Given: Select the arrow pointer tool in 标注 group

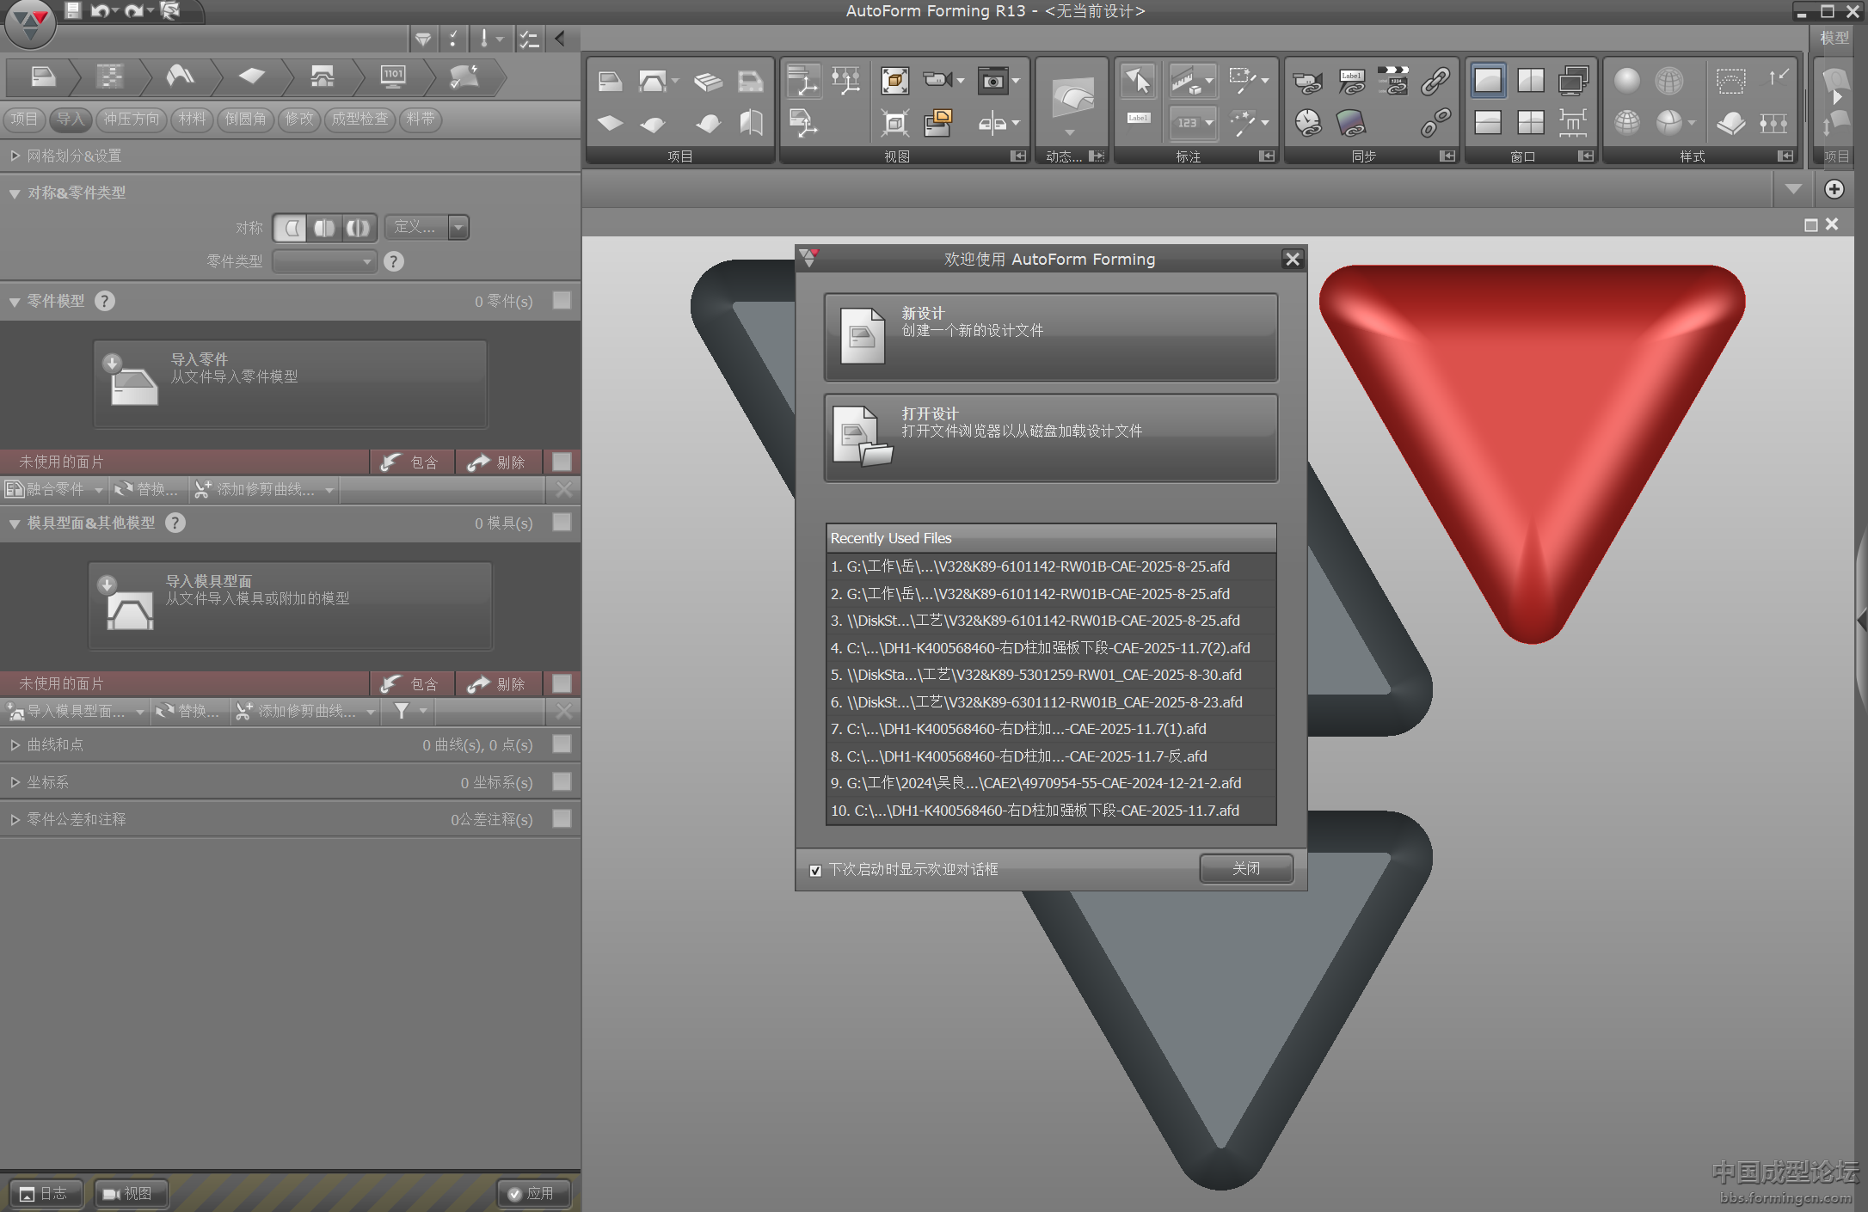Looking at the screenshot, I should [x=1138, y=81].
